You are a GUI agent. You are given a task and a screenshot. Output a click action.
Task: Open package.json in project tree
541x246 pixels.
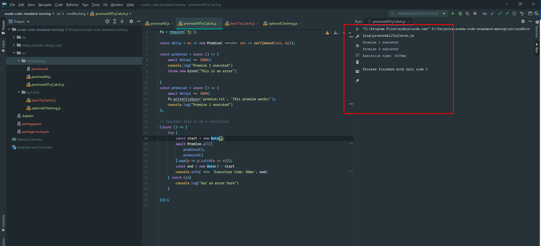coord(31,124)
